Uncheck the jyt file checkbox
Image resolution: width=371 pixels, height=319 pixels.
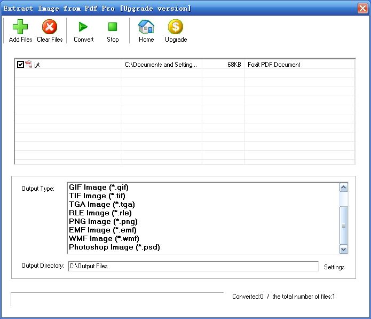20,65
